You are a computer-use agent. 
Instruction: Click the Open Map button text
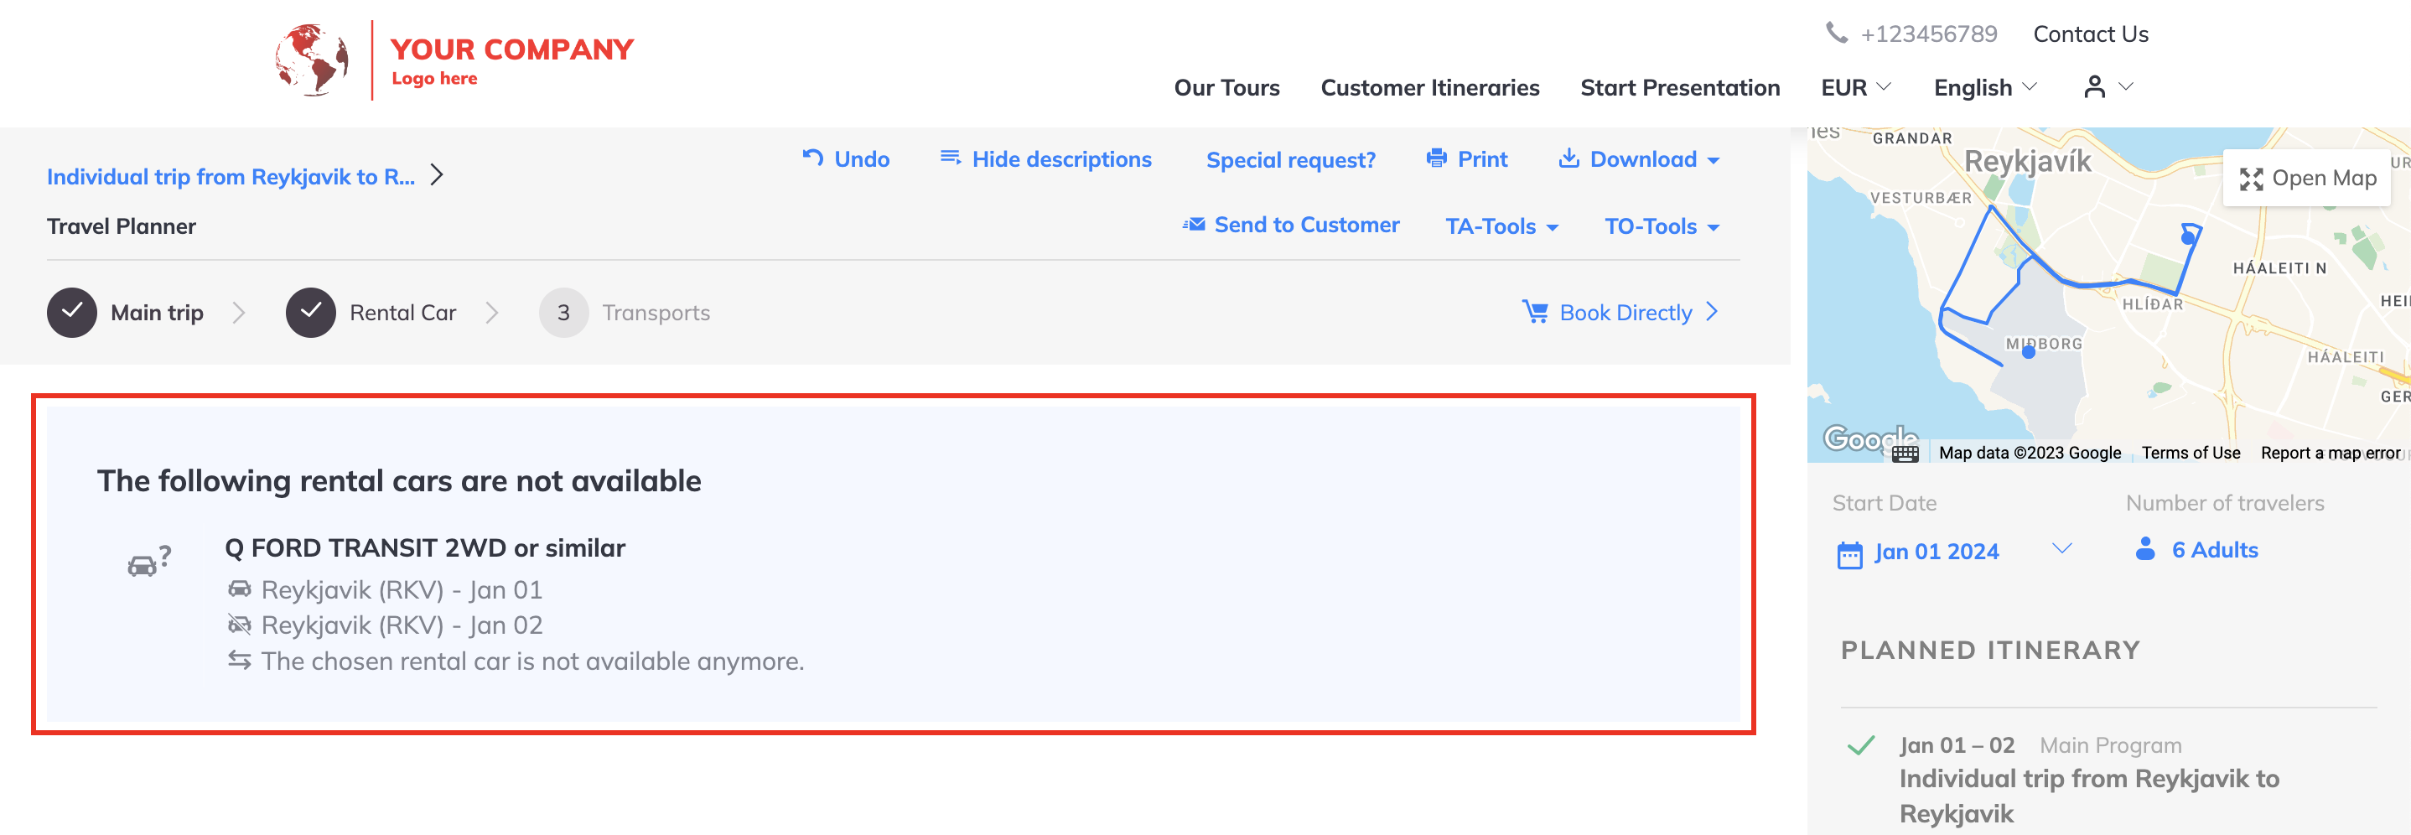(x=2324, y=178)
